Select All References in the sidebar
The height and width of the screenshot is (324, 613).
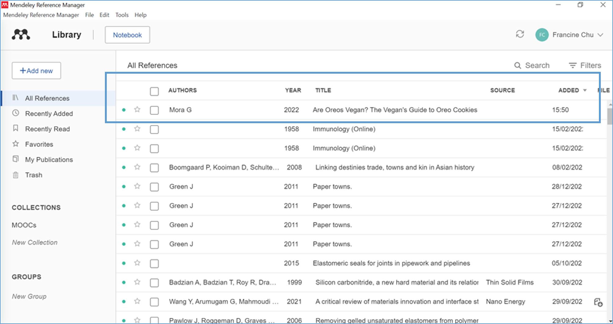coord(47,98)
